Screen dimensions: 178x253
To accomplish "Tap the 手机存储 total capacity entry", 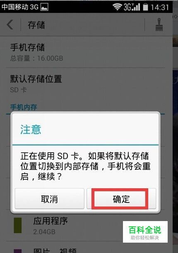I will [85, 52].
